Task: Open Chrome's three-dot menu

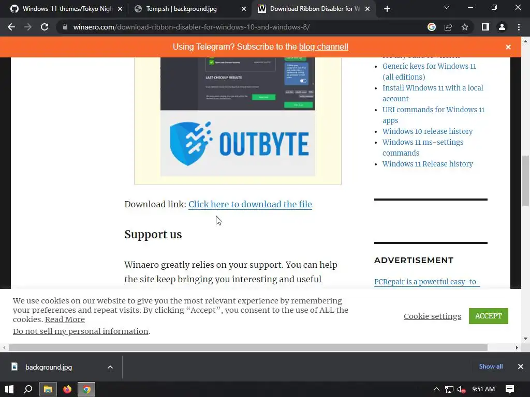Action: point(519,27)
